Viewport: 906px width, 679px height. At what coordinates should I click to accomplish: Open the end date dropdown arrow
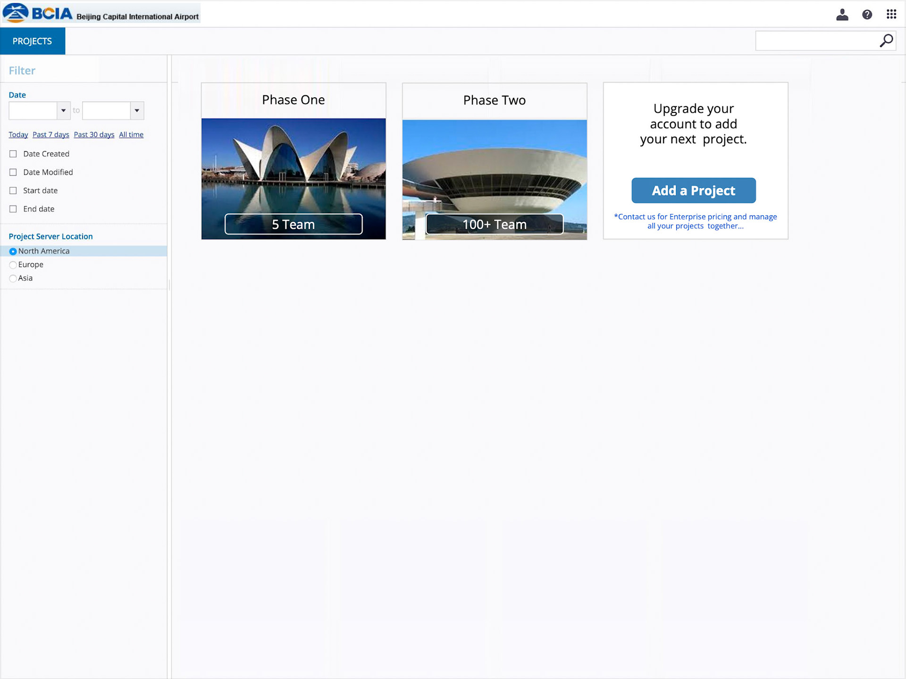tap(137, 110)
